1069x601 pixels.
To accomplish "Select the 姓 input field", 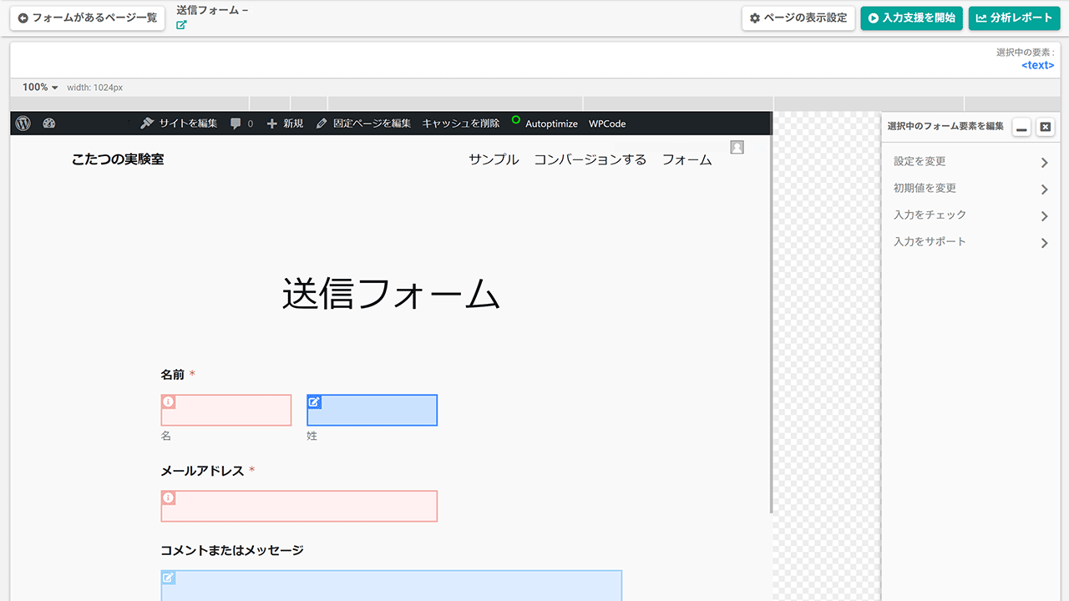I will [372, 410].
